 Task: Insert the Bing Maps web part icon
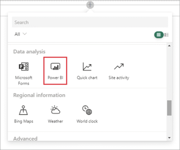point(23,110)
